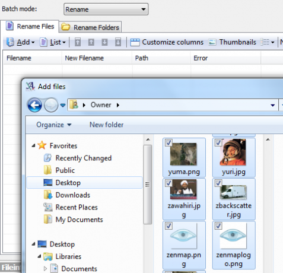Click the New folder button
The image size is (283, 273).
(x=106, y=125)
